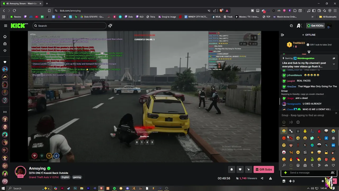Click the sparkle button beside Gift Subs

(x=248, y=170)
